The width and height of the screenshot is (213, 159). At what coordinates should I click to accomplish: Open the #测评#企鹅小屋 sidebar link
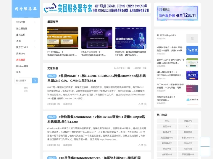(166, 98)
